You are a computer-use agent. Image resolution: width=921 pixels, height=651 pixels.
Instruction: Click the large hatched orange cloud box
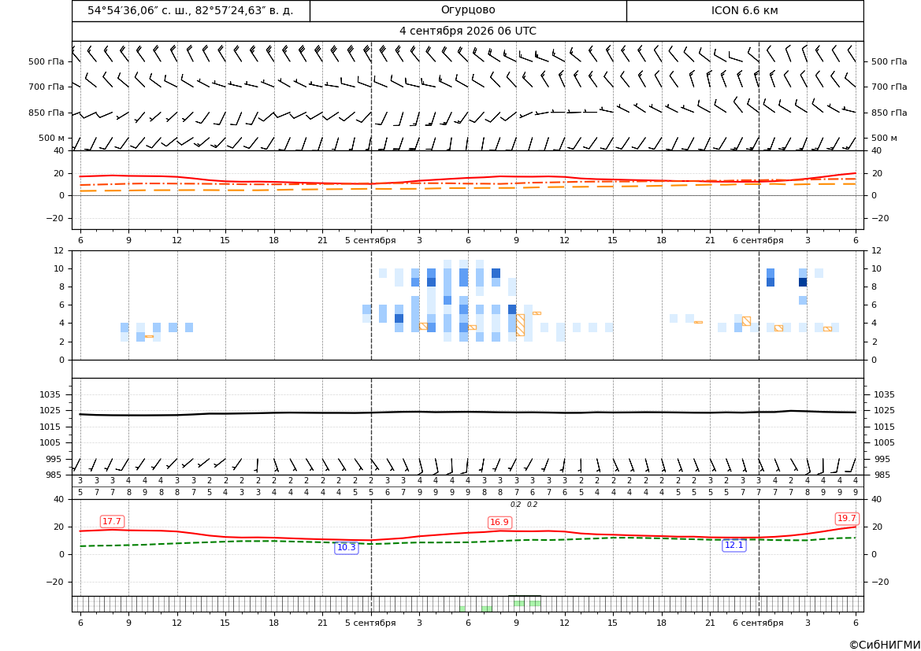pyautogui.click(x=521, y=324)
